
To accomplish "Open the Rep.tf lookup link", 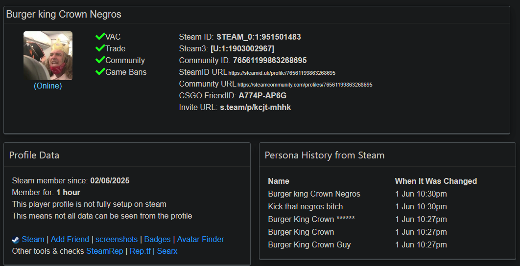I will tap(140, 251).
